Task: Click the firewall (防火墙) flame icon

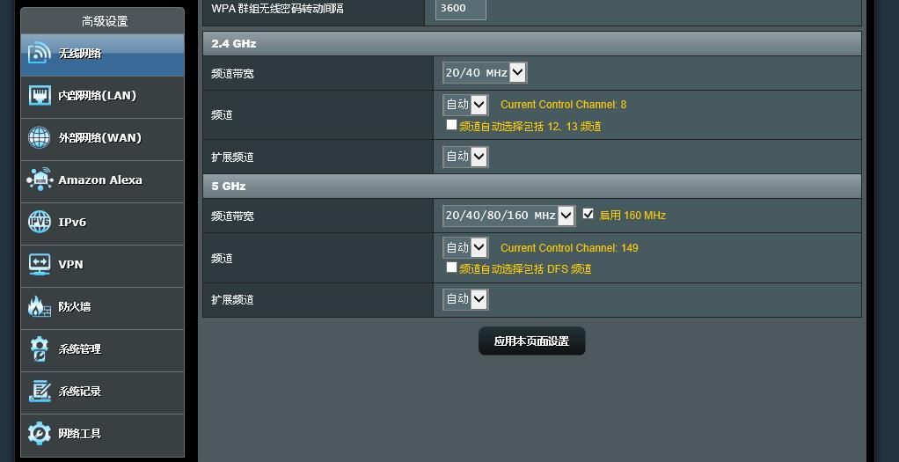Action: coord(39,306)
